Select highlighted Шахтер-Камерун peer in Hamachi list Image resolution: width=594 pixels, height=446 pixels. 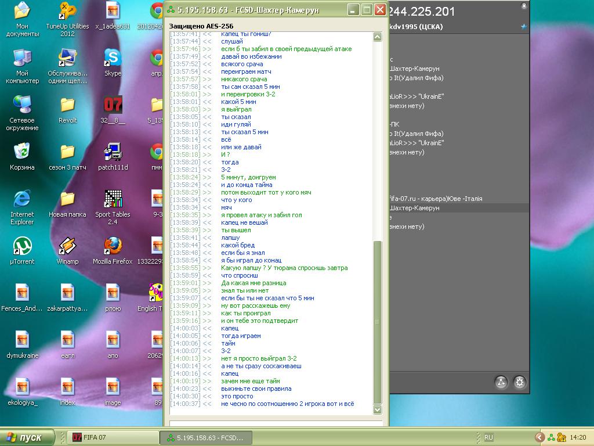tap(459, 208)
